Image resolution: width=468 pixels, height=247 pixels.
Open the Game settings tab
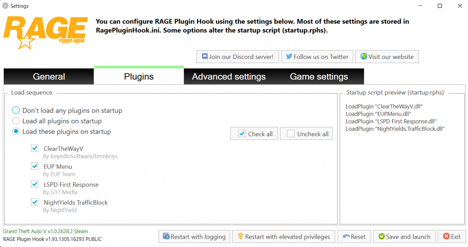tap(319, 76)
